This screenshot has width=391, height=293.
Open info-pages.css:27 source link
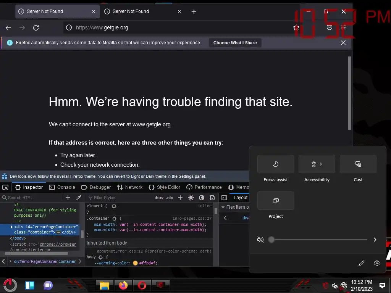click(192, 219)
